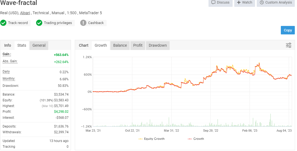
Task: Select the Growth chart tab
Action: (x=101, y=46)
